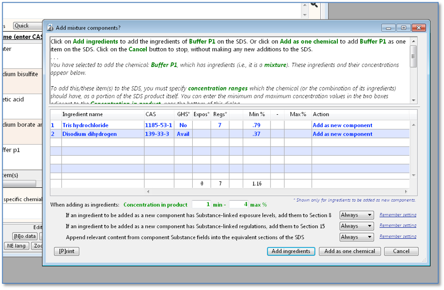Viewport: 444px width, 290px height.
Task: Click the minimum concentration input field
Action: pyautogui.click(x=201, y=204)
